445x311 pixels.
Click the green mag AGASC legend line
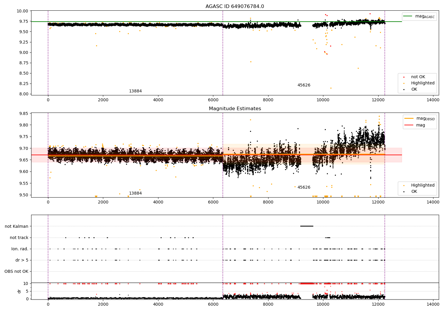408,16
